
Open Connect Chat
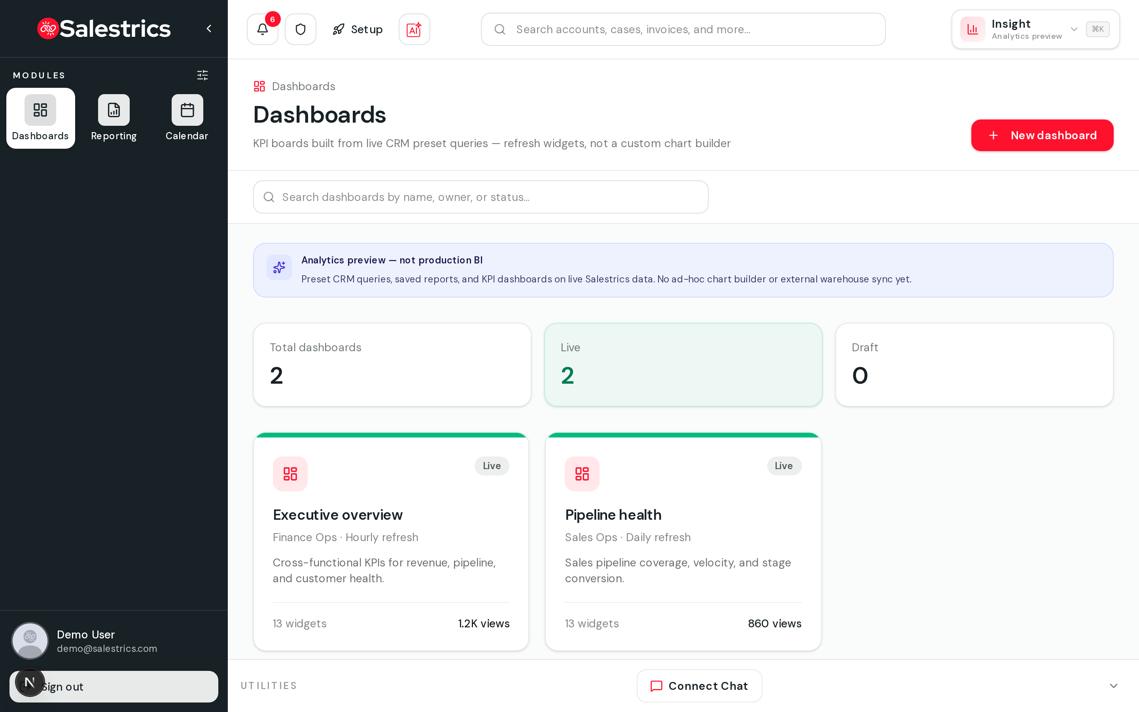click(x=699, y=686)
